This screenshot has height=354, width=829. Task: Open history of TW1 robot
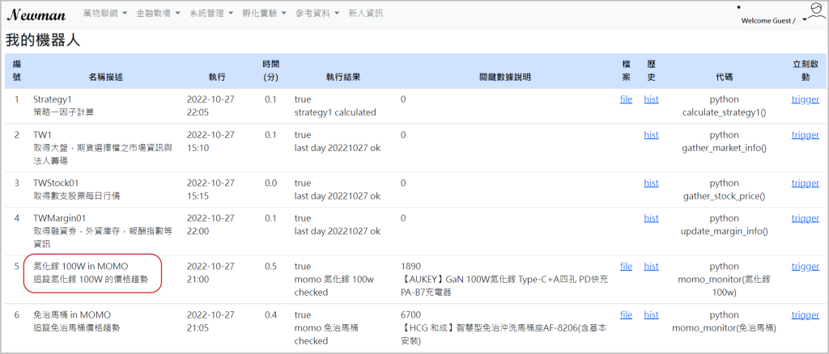[x=651, y=135]
